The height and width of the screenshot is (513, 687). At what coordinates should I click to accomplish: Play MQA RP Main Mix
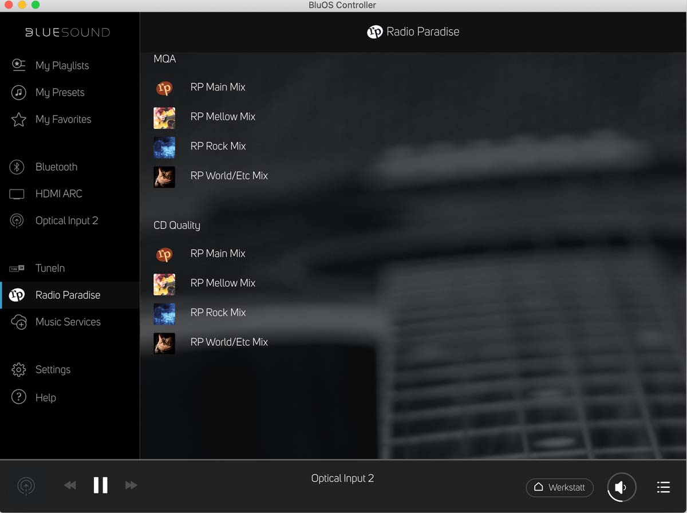tap(218, 87)
